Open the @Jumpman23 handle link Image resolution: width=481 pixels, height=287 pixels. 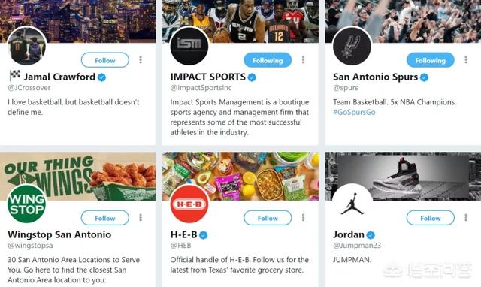click(x=357, y=245)
